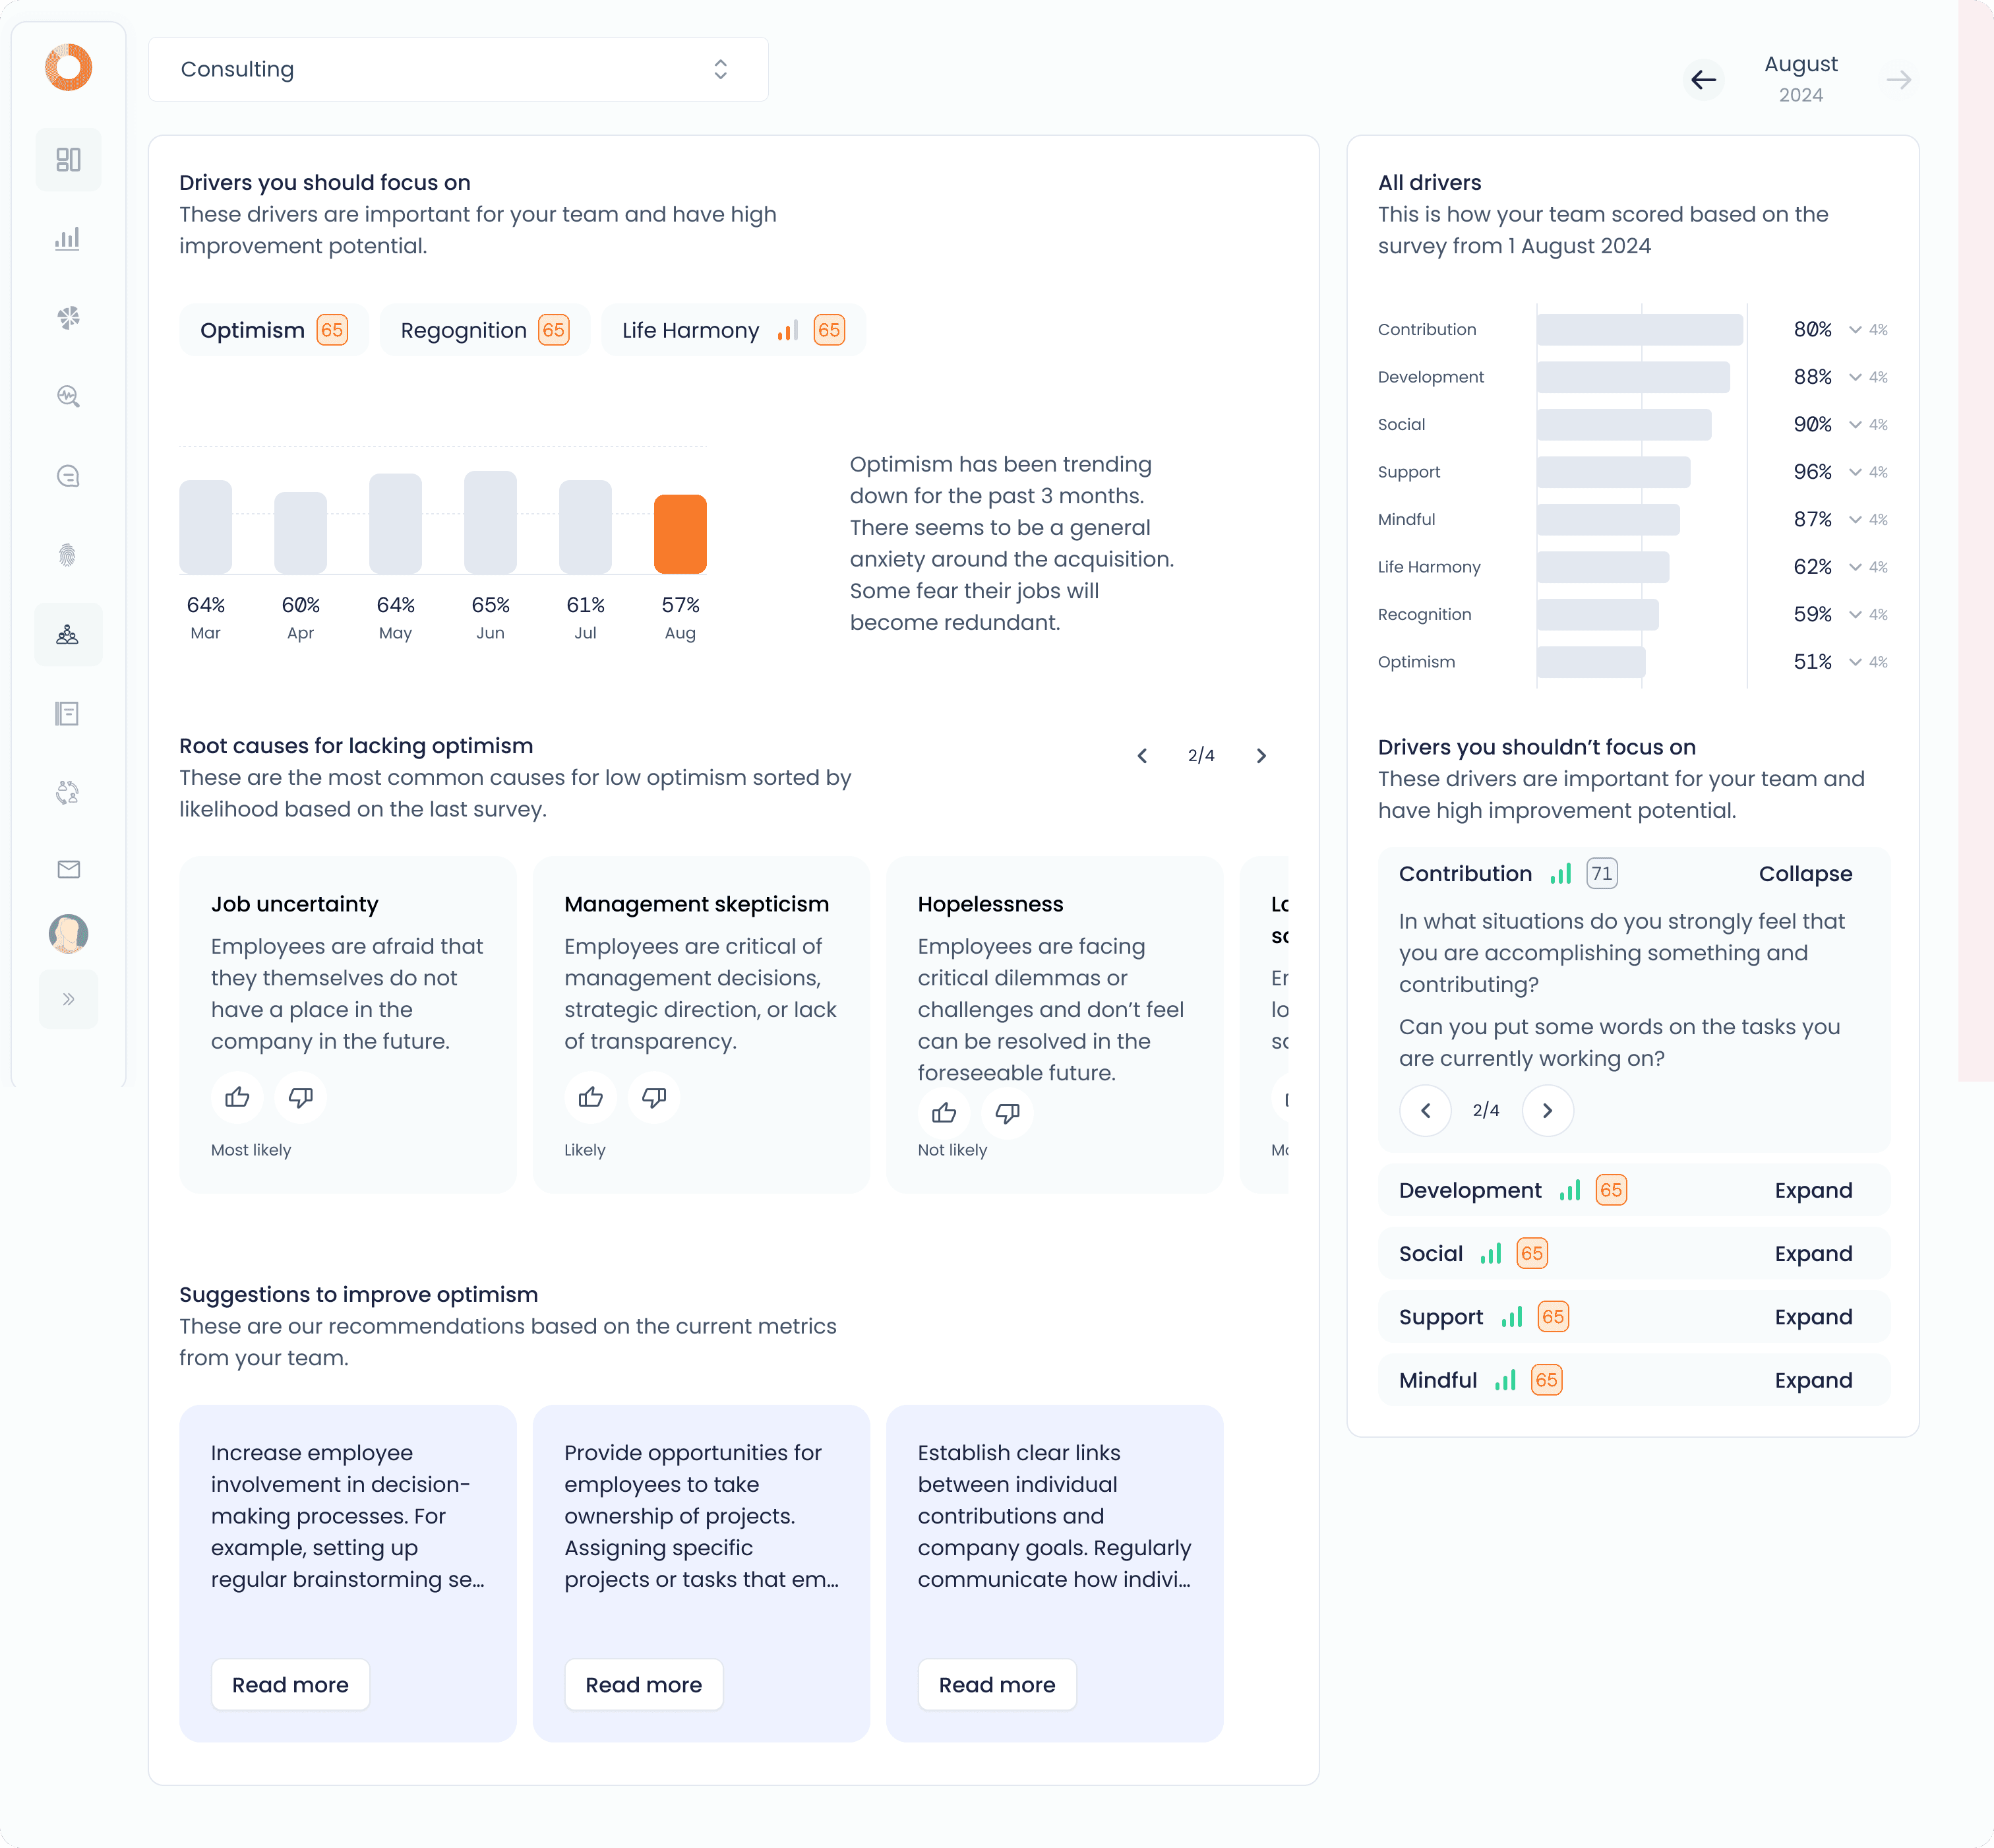Click the fingerprint icon in sidebar
The image size is (1994, 1848).
click(x=68, y=555)
